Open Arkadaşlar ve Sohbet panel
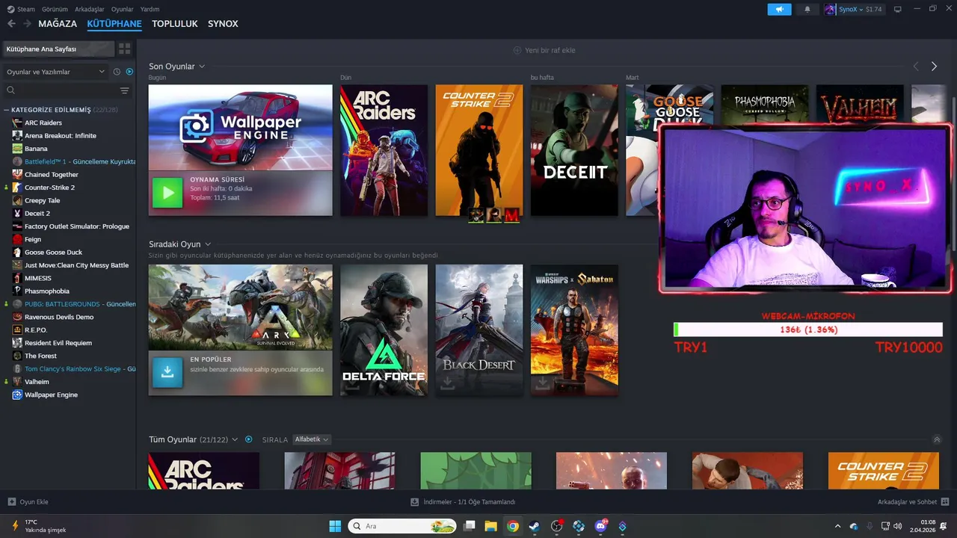The height and width of the screenshot is (538, 957). click(x=913, y=502)
